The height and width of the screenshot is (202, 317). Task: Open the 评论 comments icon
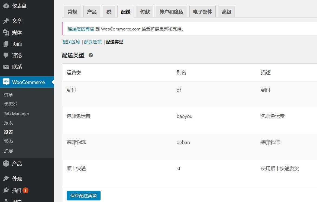tap(6, 56)
